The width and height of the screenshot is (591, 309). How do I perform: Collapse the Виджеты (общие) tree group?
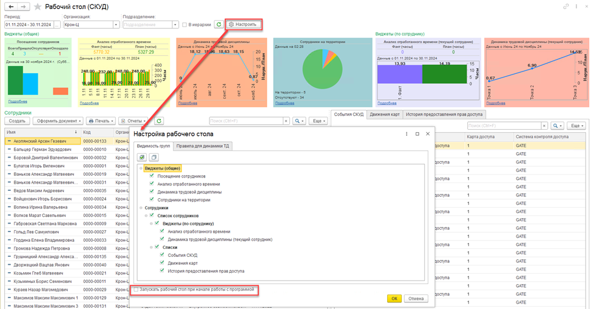coord(140,168)
